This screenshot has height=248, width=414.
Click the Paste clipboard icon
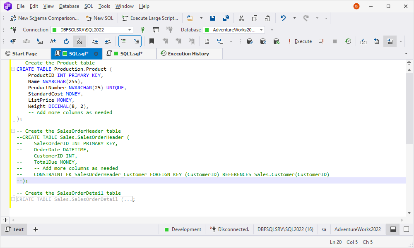(267, 18)
